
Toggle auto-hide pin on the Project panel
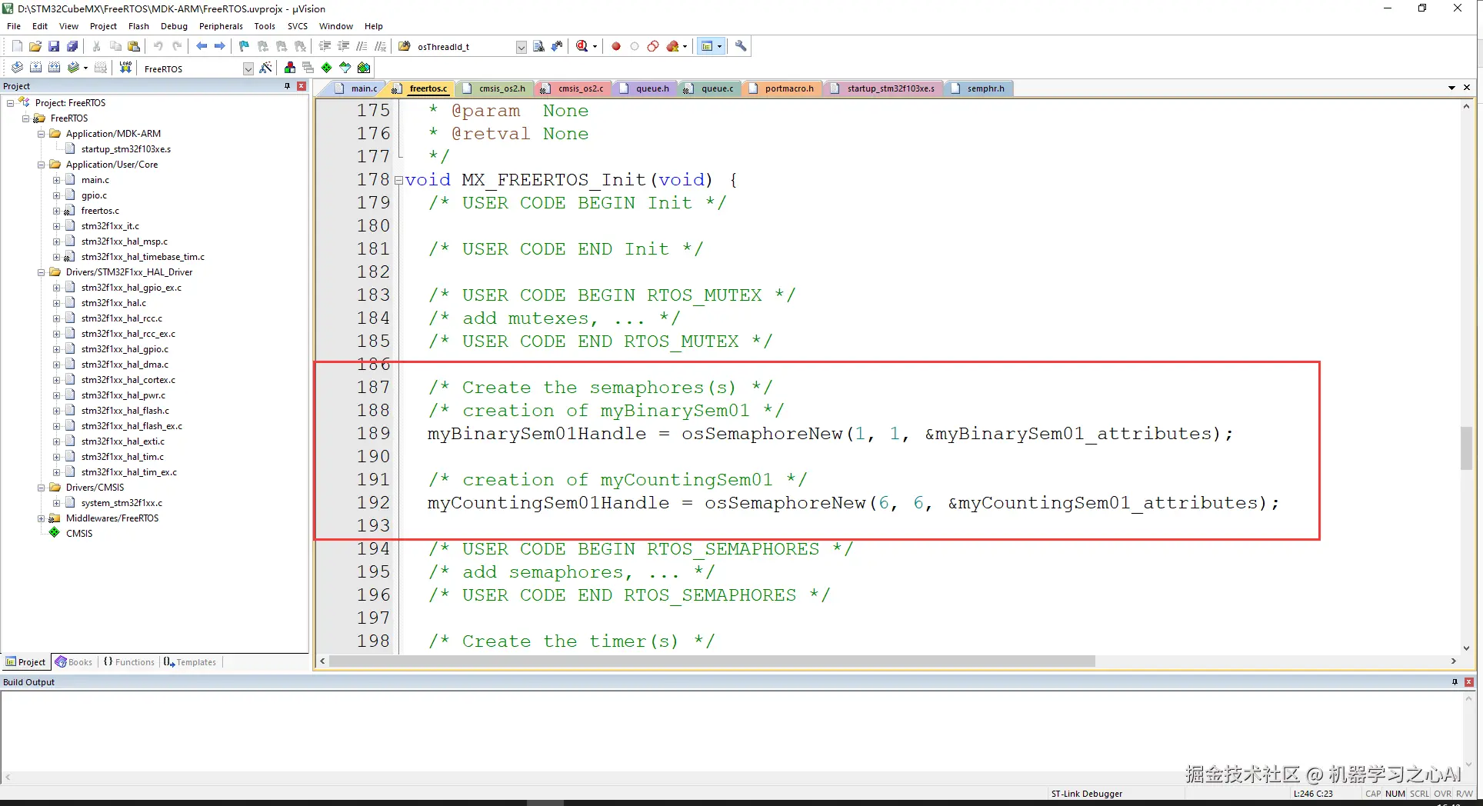tap(288, 86)
